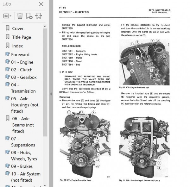Close the bookmarks (しおり) panel

coord(41,4)
